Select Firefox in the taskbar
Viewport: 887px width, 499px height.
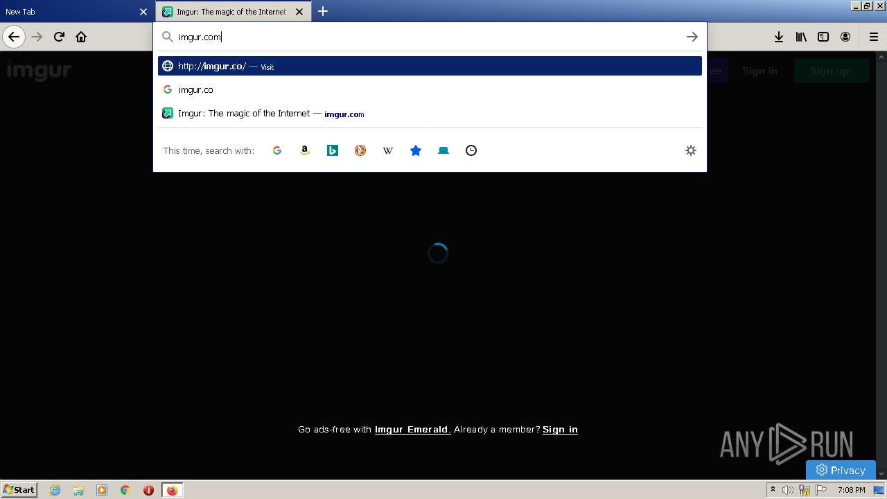pos(172,490)
